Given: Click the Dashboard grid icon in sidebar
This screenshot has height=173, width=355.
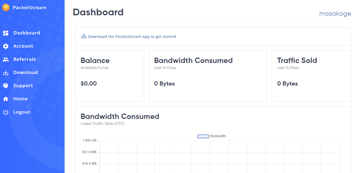Looking at the screenshot, I should (x=6, y=33).
